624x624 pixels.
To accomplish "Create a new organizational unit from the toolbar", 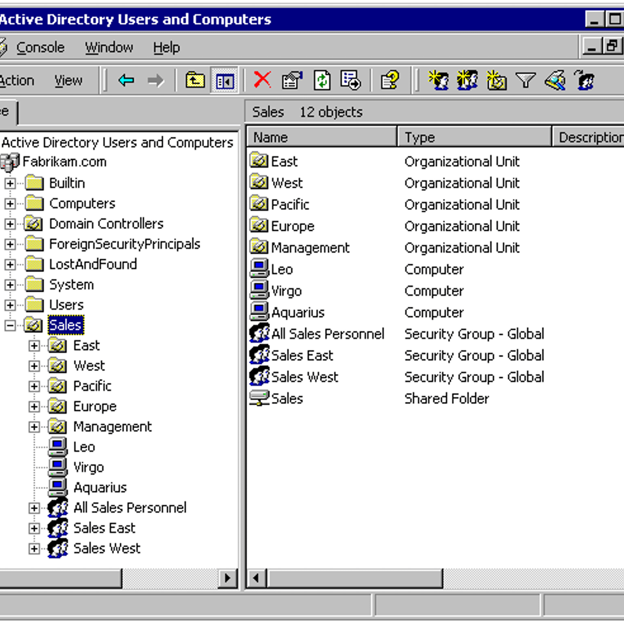I will pyautogui.click(x=496, y=81).
